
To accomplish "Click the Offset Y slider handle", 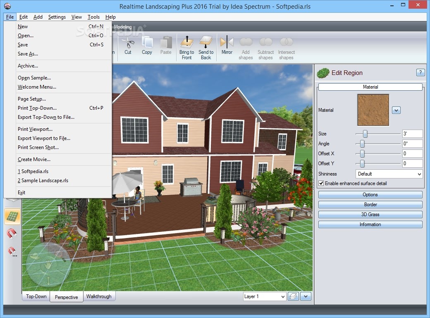I will coord(362,164).
